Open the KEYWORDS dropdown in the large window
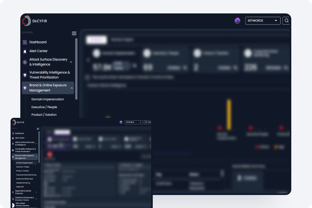The image size is (312, 208). click(x=262, y=21)
